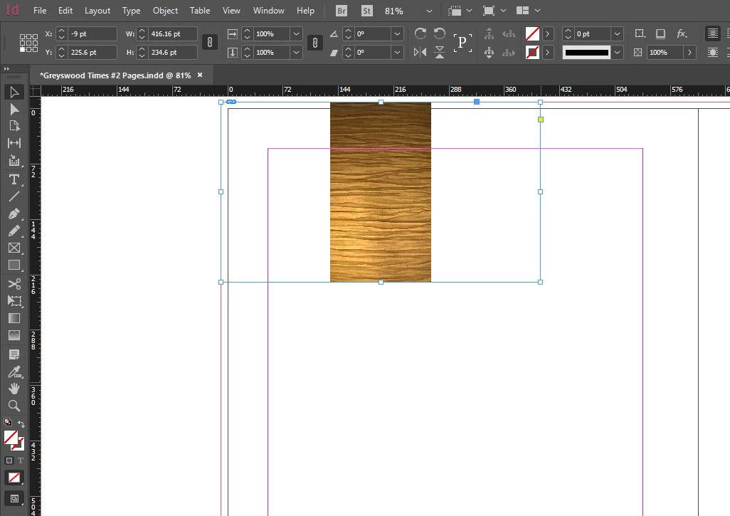Image resolution: width=730 pixels, height=516 pixels.
Task: Open the Layout menu
Action: pos(97,10)
